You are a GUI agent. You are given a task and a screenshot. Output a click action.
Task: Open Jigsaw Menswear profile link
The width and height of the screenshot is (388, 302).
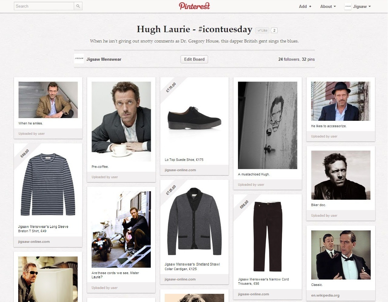coord(104,59)
